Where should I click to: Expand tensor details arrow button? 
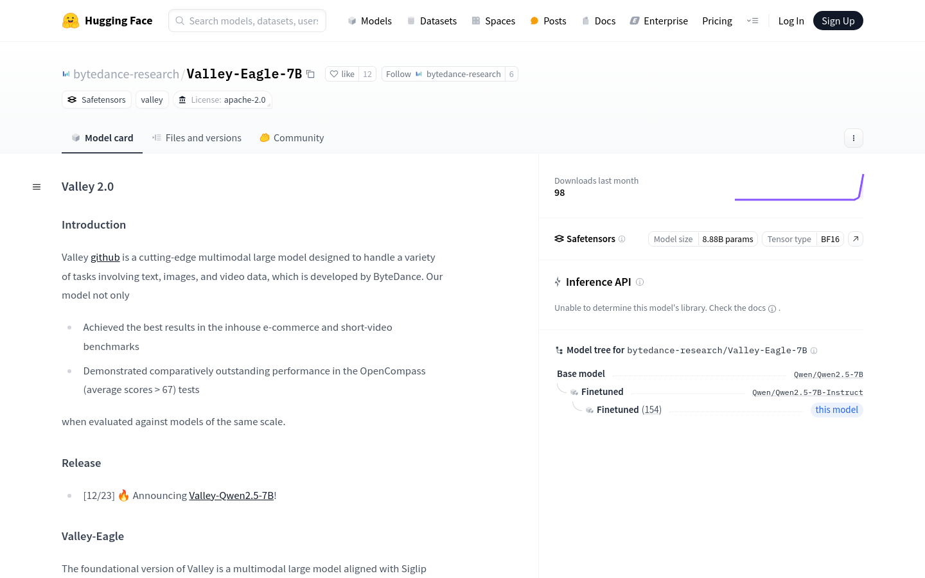coord(856,239)
